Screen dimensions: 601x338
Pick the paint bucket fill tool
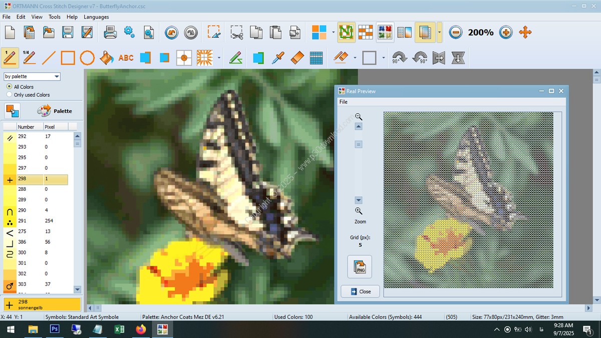(106, 58)
